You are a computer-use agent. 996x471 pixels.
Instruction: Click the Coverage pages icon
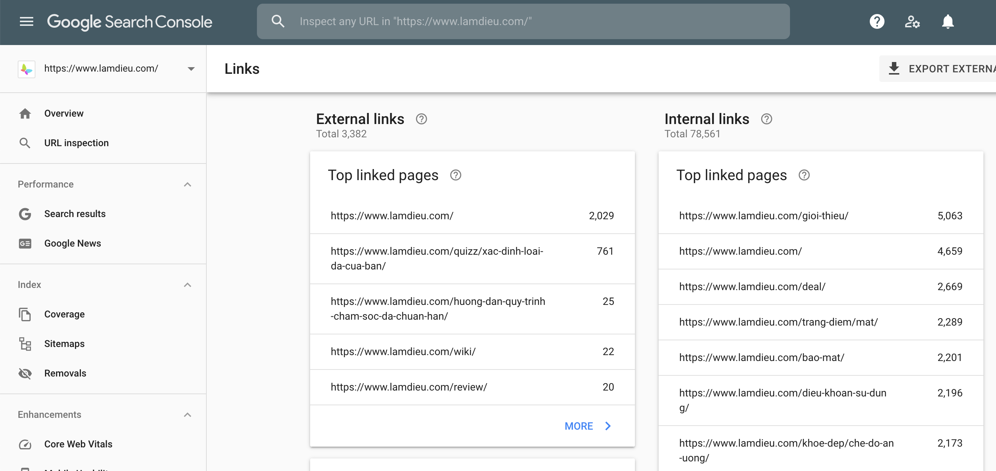[x=25, y=314]
